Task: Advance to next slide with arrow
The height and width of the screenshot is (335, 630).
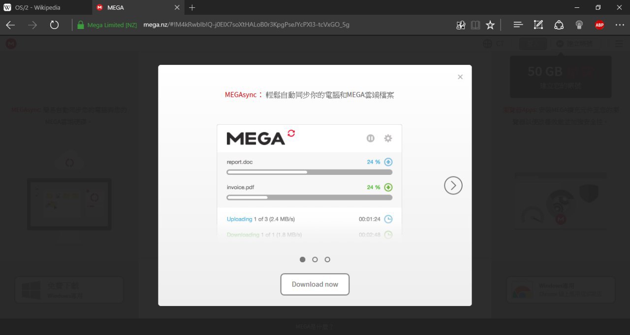Action: coord(453,185)
